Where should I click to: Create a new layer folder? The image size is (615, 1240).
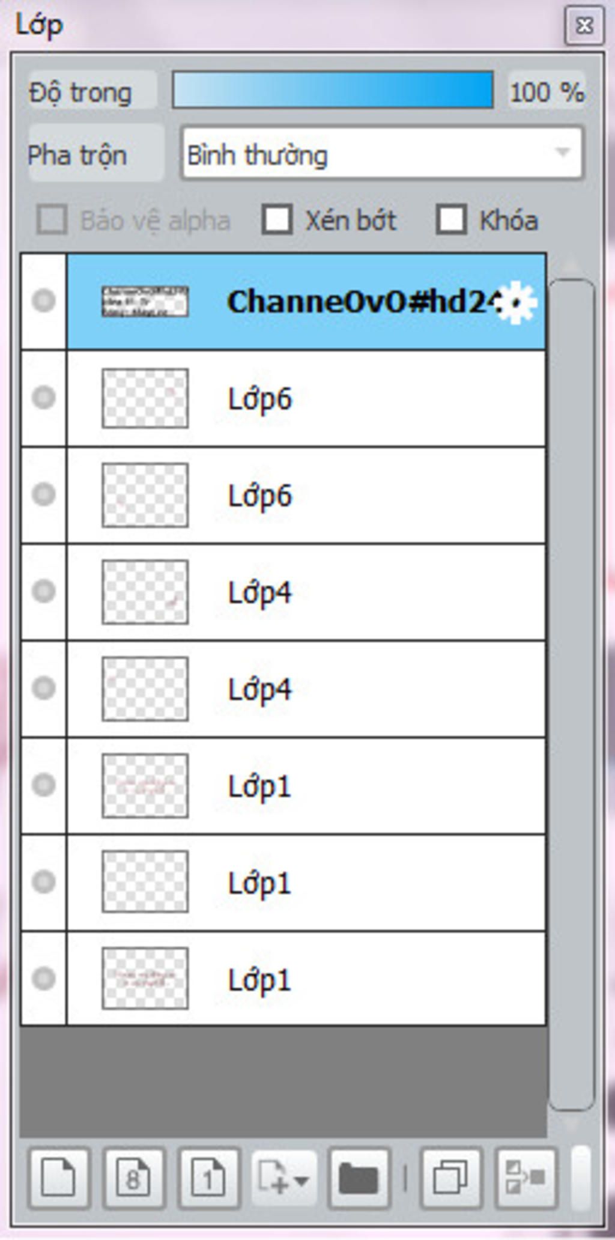359,1178
